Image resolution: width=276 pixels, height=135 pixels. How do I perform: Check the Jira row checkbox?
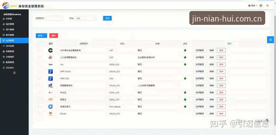click(x=39, y=64)
